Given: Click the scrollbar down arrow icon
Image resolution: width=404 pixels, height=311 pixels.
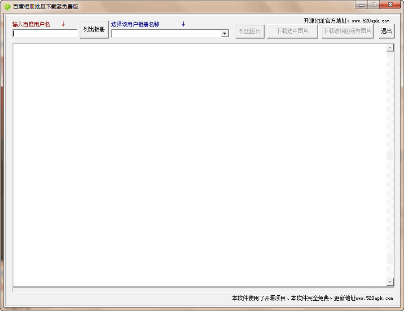Looking at the screenshot, I should (x=389, y=283).
